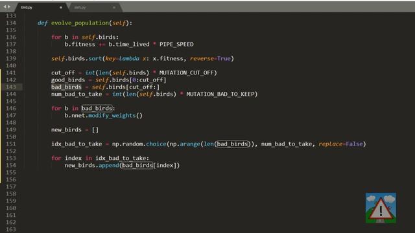
Task: Click 'num_bad_to_take' on line 144
Action: click(77, 94)
